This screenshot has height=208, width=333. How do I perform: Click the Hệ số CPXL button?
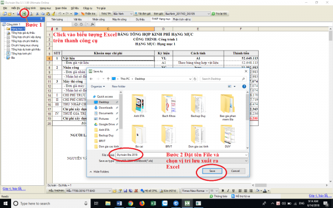149,191
